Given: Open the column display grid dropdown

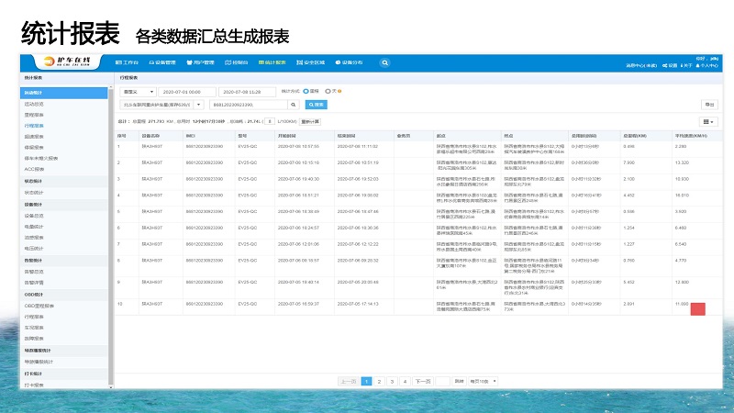Looking at the screenshot, I should [x=708, y=121].
